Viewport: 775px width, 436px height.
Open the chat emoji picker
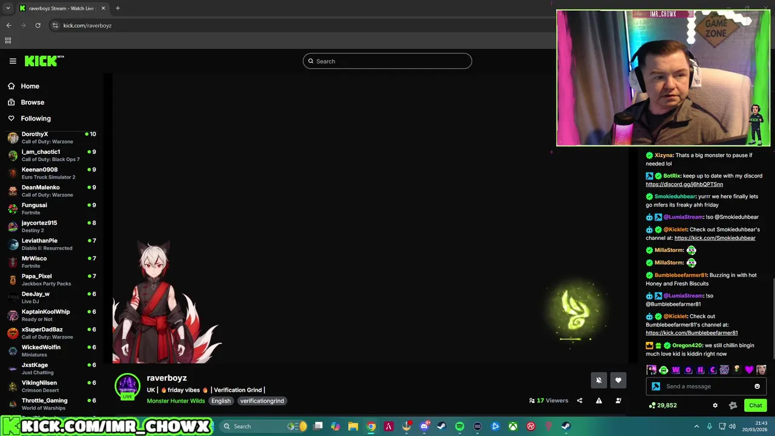click(757, 386)
